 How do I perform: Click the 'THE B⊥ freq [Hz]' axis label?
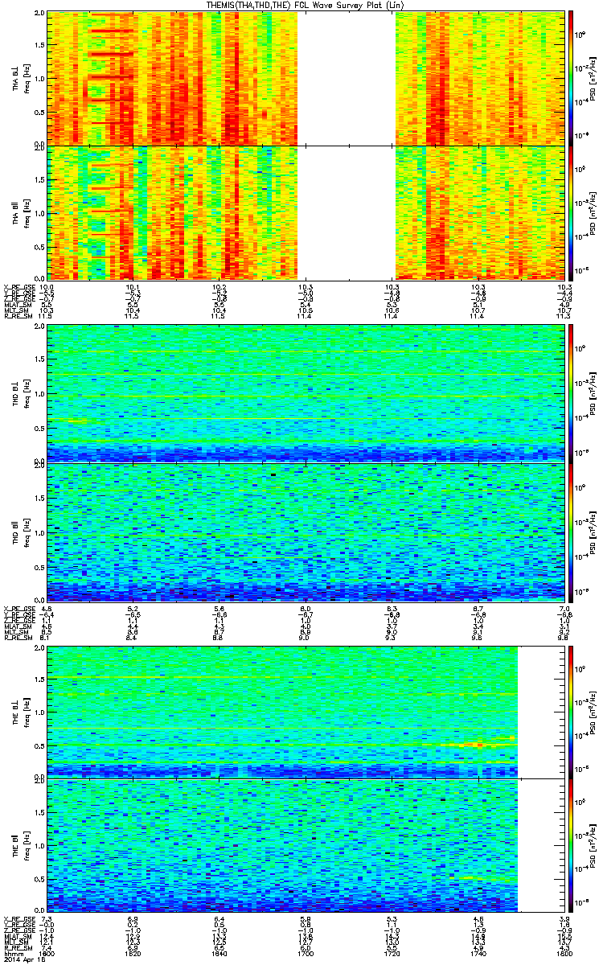pos(20,711)
